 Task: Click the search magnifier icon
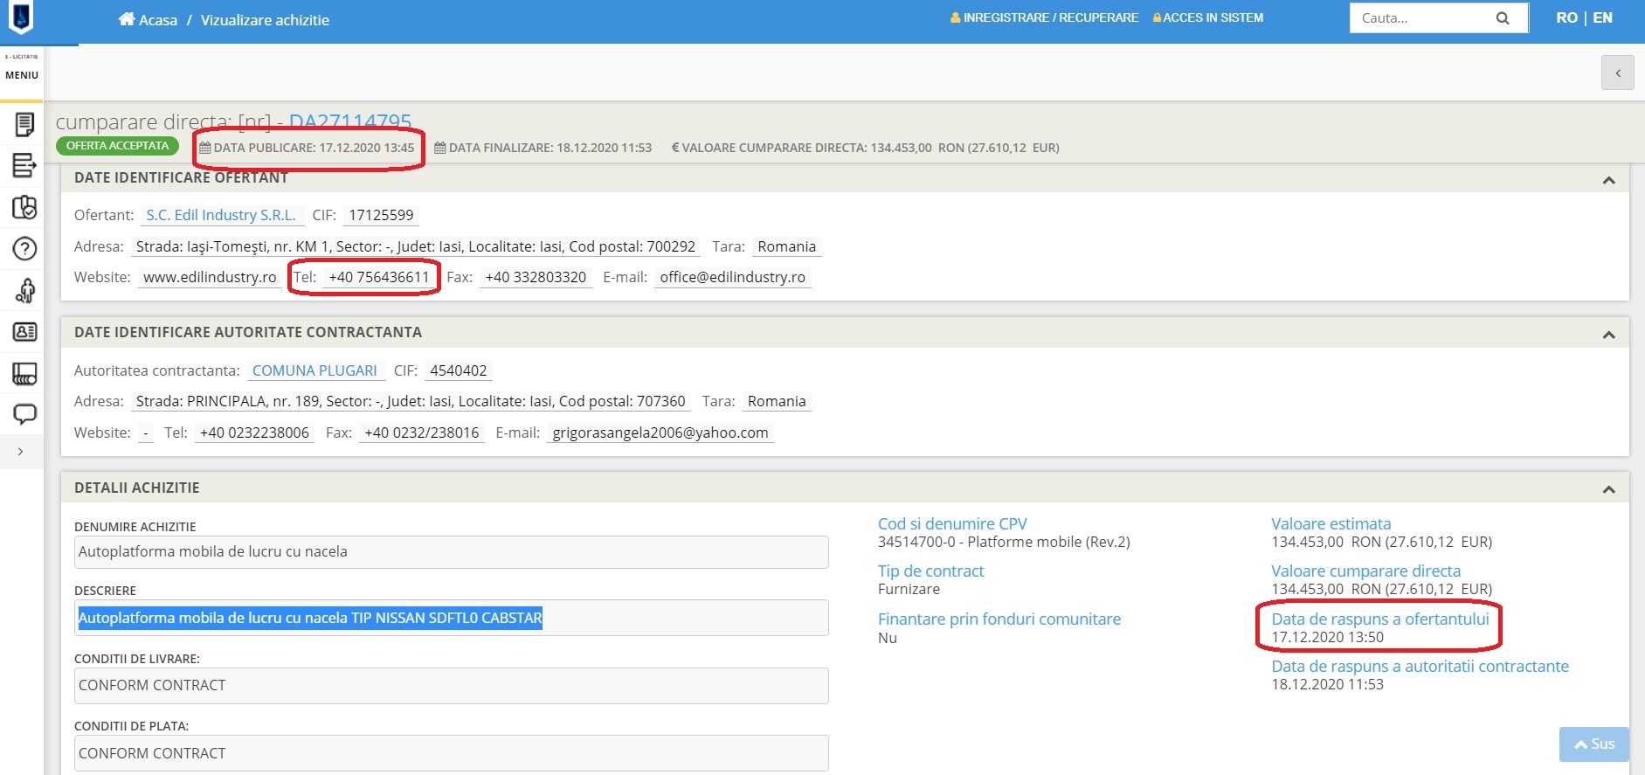pos(1503,18)
